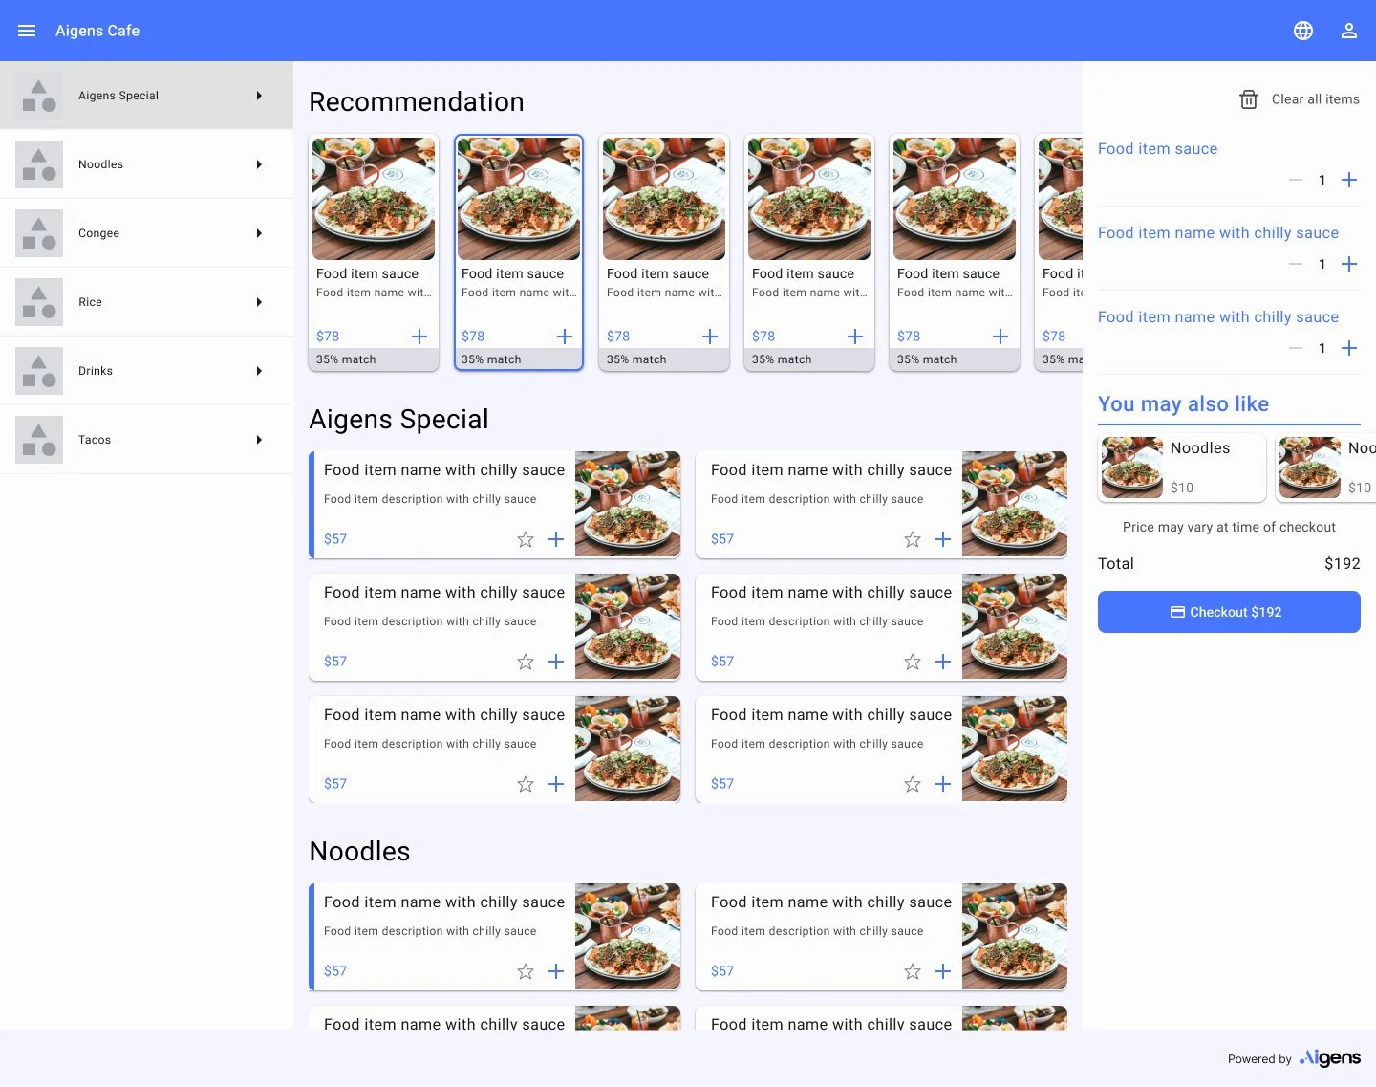Expand the Tacos category in the sidebar
This screenshot has height=1087, width=1376.
pyautogui.click(x=259, y=439)
